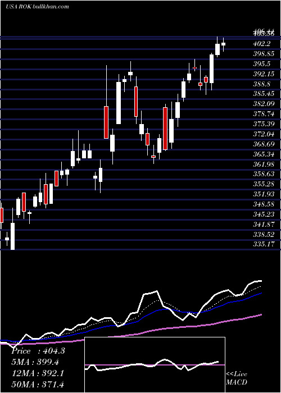The width and height of the screenshot is (281, 393).
Task: Click the 351.93 price axis label
Action: tap(264, 194)
